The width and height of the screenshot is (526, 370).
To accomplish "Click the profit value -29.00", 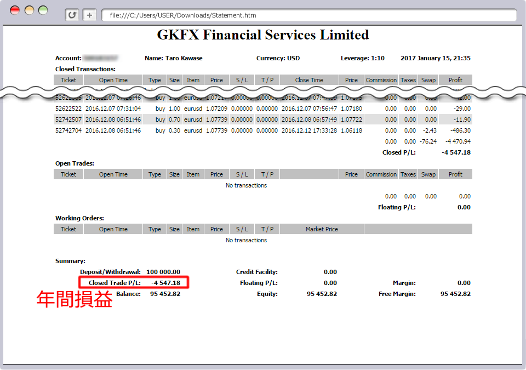I will coord(462,109).
